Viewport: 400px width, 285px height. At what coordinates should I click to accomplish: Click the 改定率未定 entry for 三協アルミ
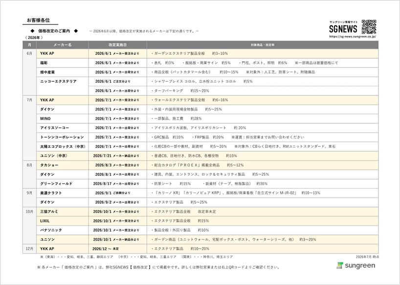(207, 212)
